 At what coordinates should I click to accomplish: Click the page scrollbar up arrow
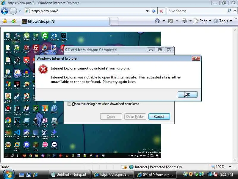click(x=235, y=30)
